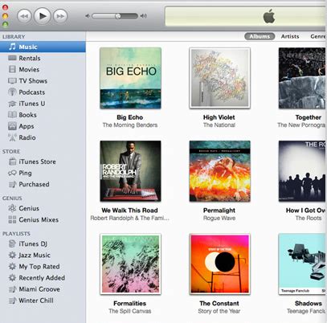
Task: Open the Podcasts library icon
Action: (x=12, y=92)
